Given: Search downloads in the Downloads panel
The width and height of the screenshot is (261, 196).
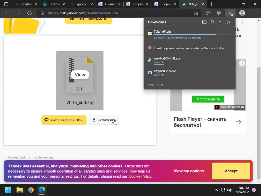Looking at the screenshot, I should tap(213, 22).
